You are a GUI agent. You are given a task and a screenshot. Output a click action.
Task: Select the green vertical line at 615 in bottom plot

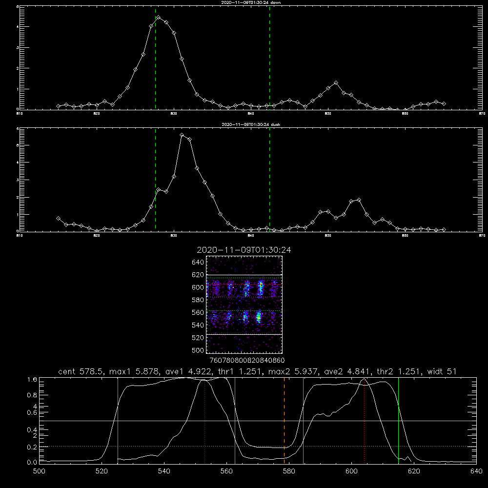click(x=398, y=421)
